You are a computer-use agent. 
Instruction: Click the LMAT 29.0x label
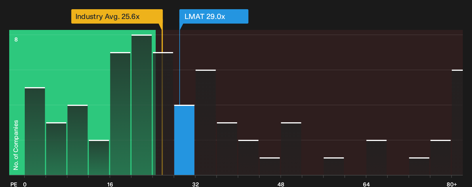214,16
